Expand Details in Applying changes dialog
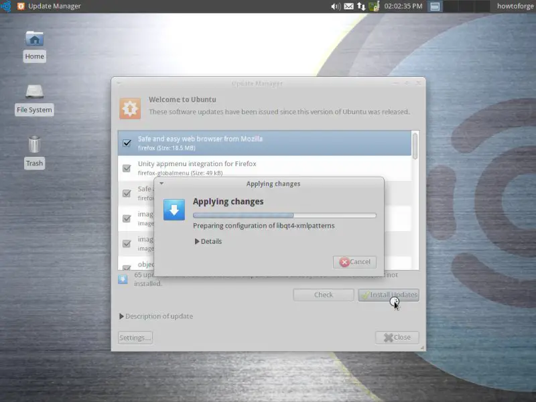This screenshot has width=536, height=402. (x=208, y=241)
